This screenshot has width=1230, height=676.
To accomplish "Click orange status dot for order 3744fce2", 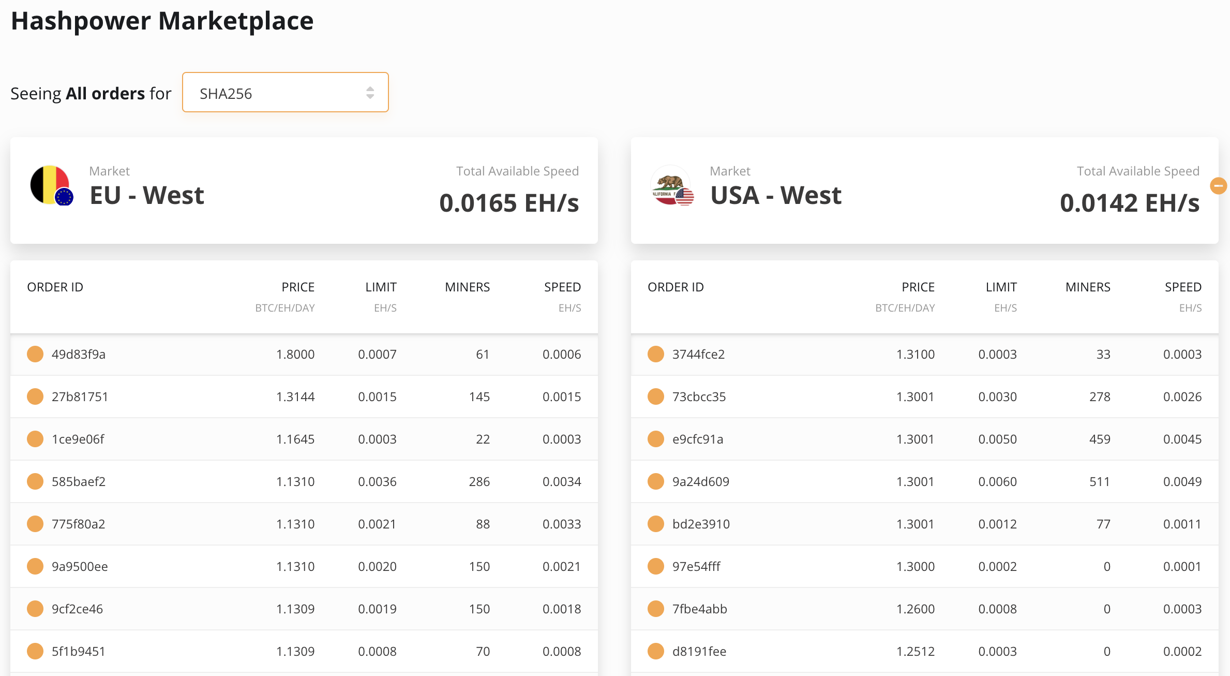I will click(656, 354).
